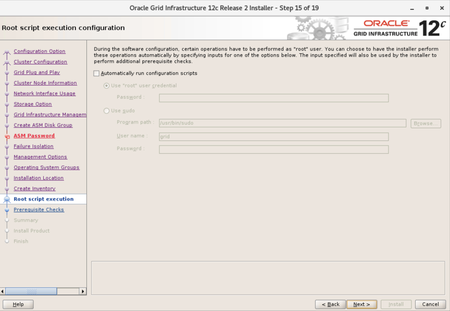The height and width of the screenshot is (311, 450).
Task: Click the sidebar scroll left arrow
Action: point(3,291)
